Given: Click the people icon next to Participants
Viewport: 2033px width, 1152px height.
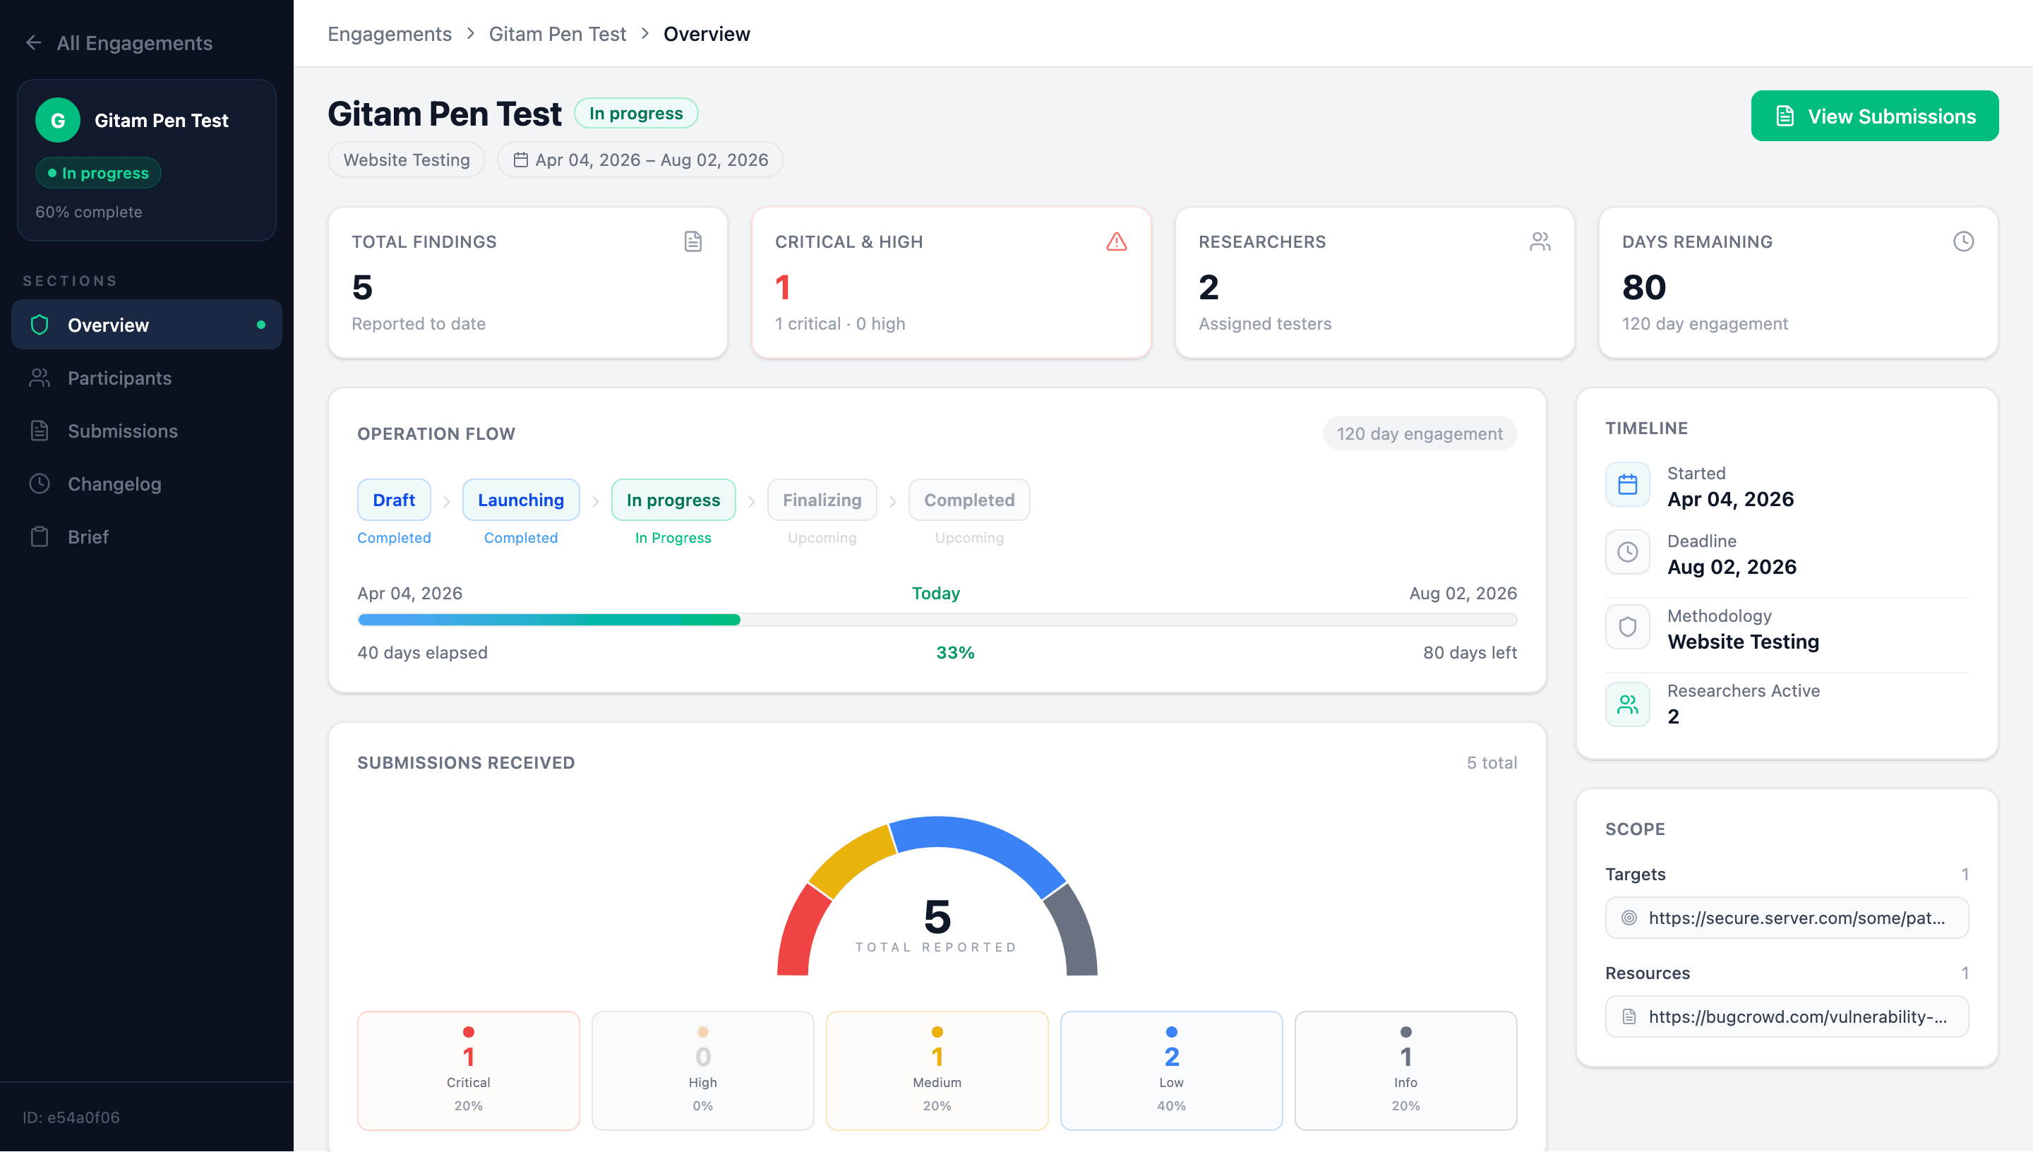Looking at the screenshot, I should click(40, 378).
